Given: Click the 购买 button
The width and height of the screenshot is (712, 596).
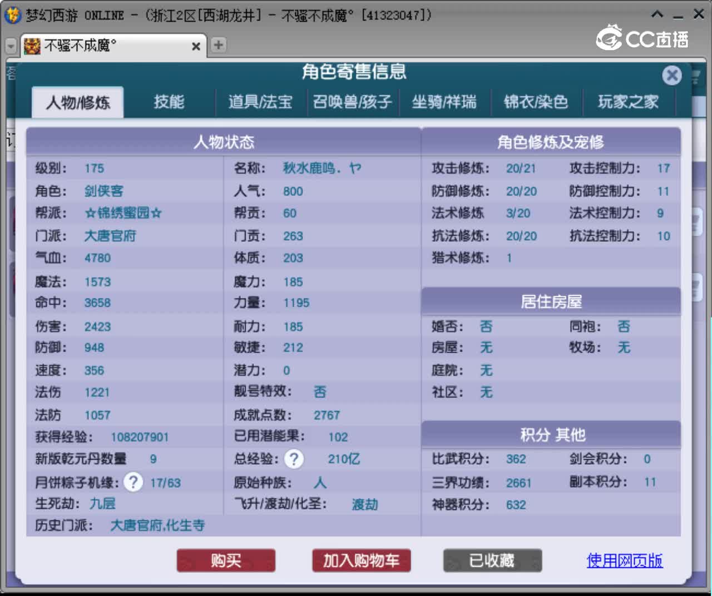Looking at the screenshot, I should 226,560.
